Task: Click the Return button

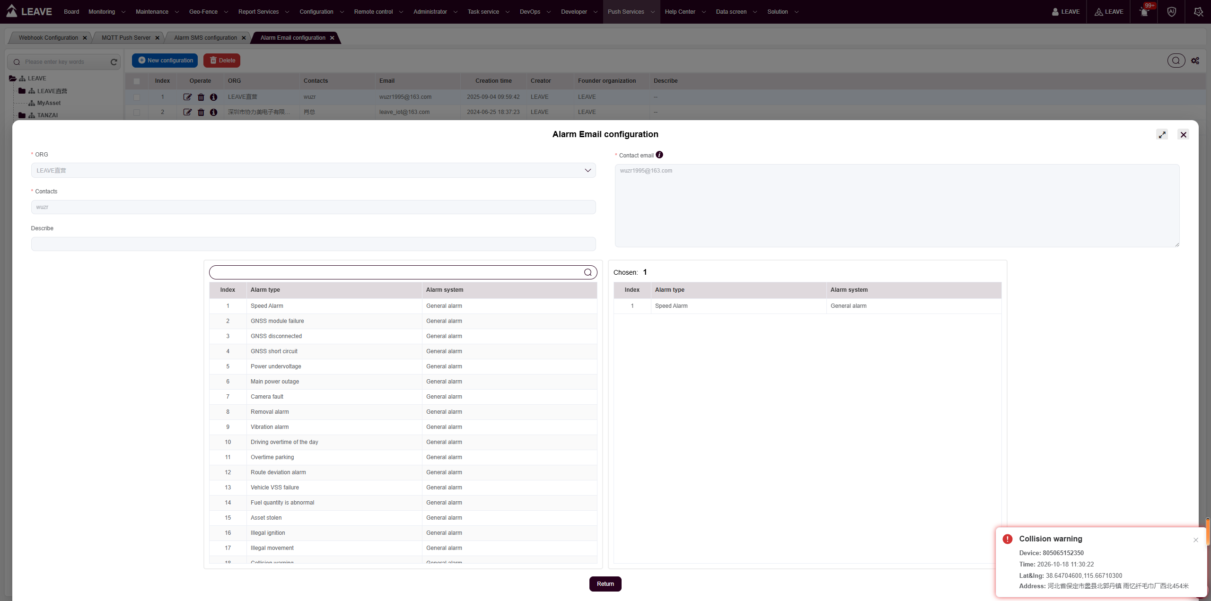Action: pos(605,584)
